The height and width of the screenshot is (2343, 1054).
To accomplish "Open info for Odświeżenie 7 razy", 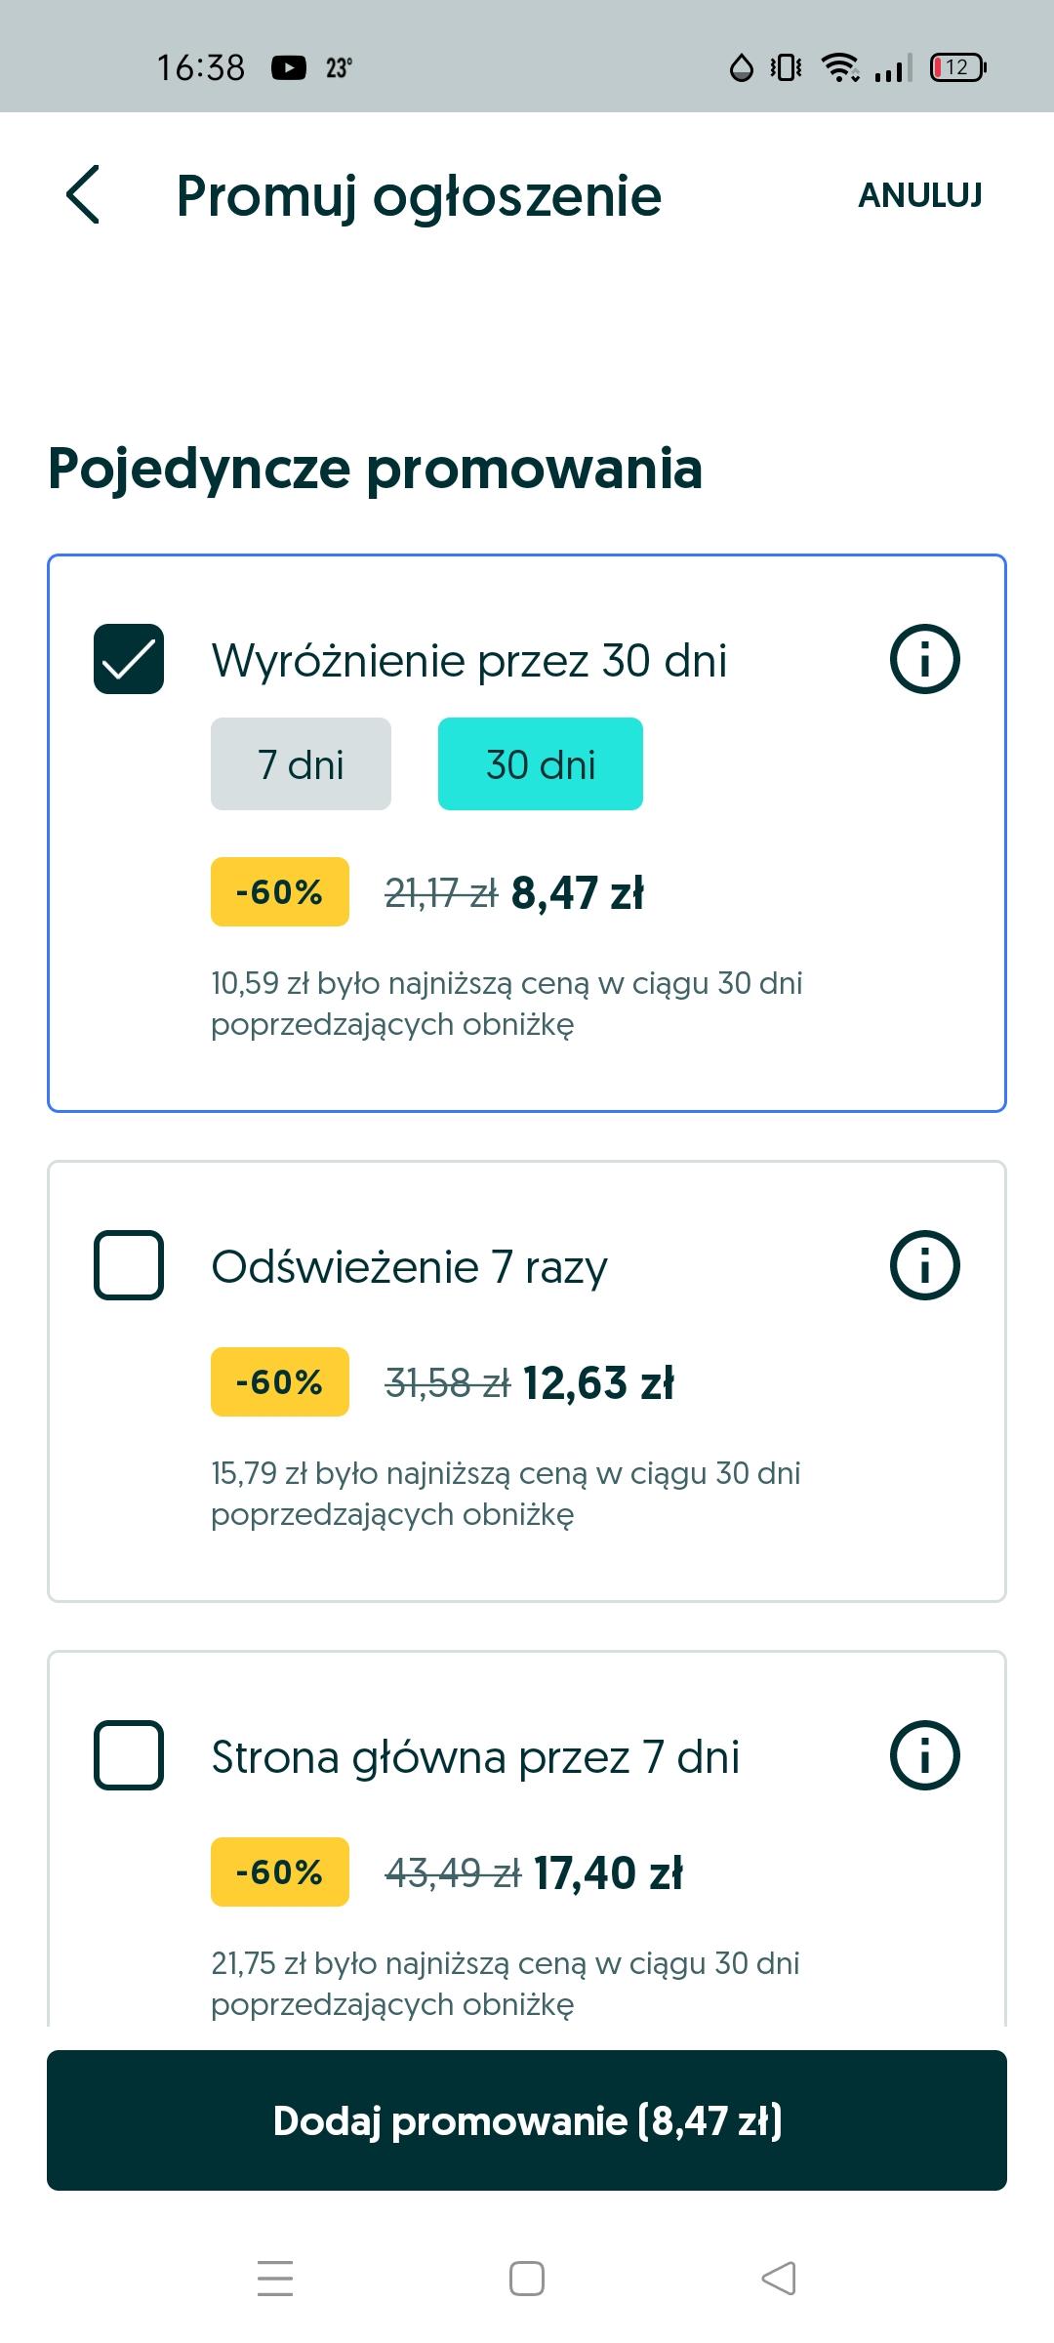I will tap(924, 1265).
